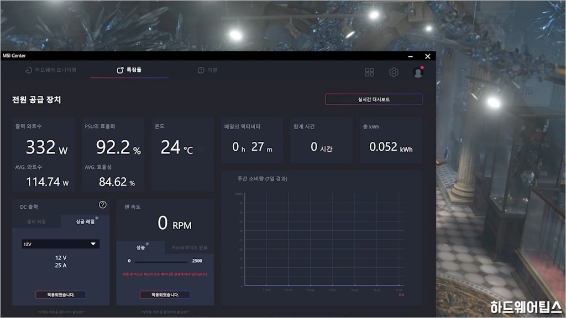Select the 커스터마이즈 완료 fan tab

tap(189, 247)
